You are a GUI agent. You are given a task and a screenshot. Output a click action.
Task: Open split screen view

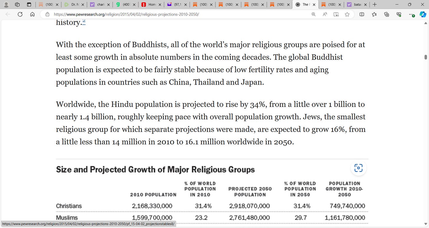[x=362, y=14]
